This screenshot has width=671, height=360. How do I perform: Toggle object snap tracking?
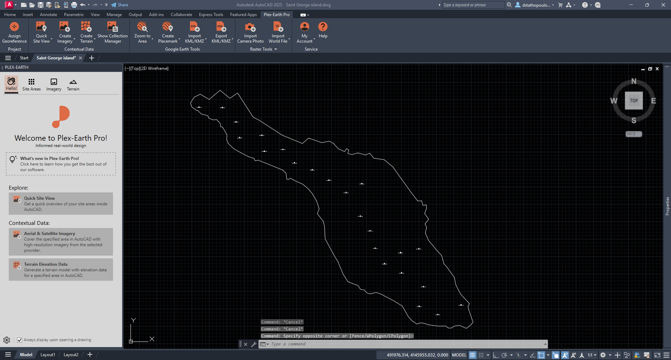click(532, 355)
